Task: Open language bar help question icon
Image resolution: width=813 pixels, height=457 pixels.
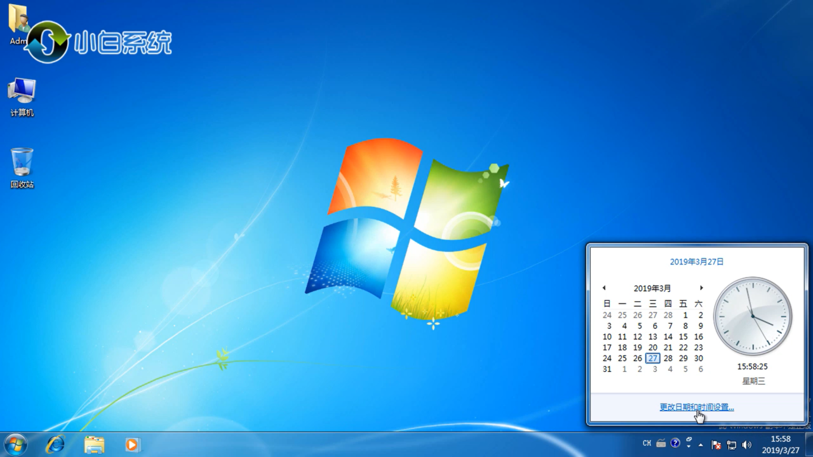Action: pyautogui.click(x=675, y=443)
